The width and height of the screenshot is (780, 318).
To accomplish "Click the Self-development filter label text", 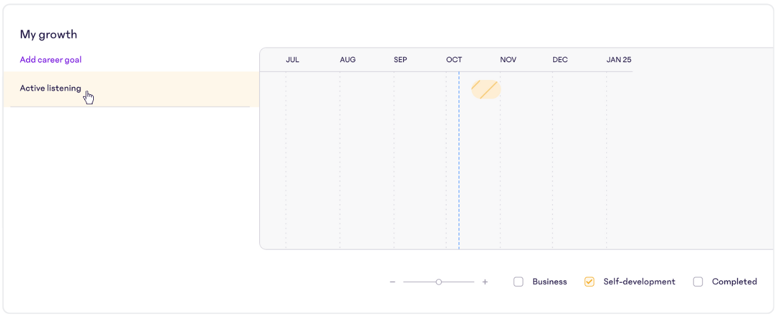I will (x=639, y=282).
